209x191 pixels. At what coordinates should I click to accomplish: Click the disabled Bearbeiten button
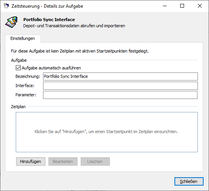(x=63, y=161)
